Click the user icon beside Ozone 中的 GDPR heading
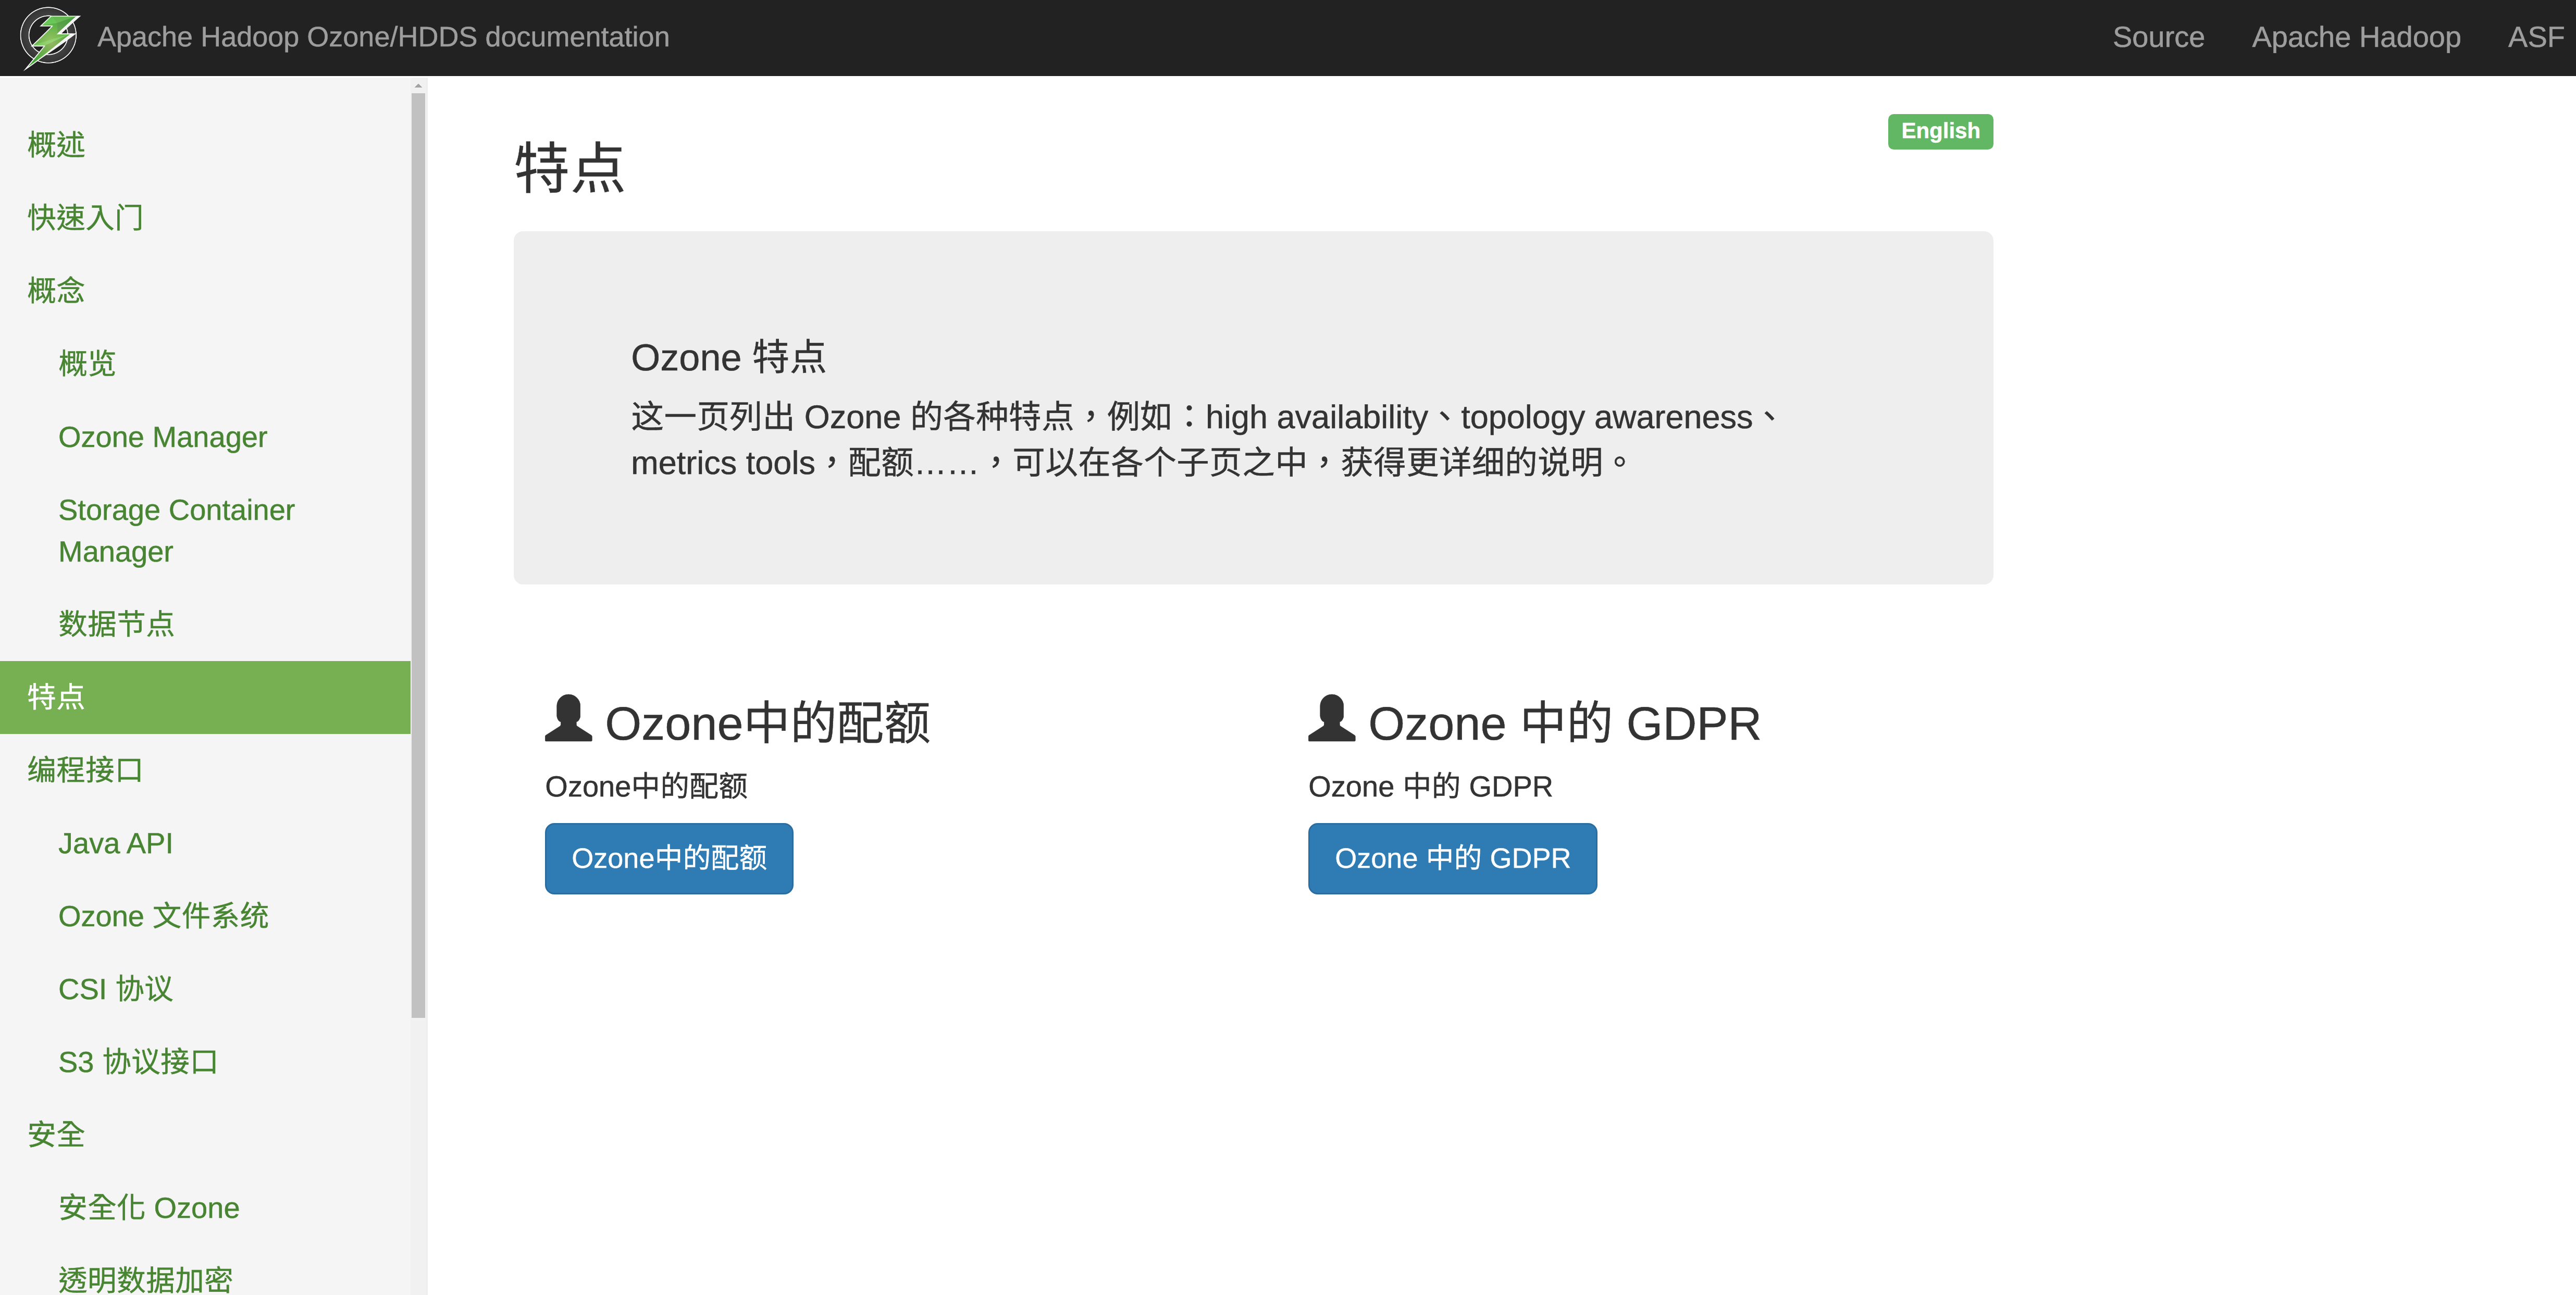Viewport: 2576px width, 1295px height. 1331,719
